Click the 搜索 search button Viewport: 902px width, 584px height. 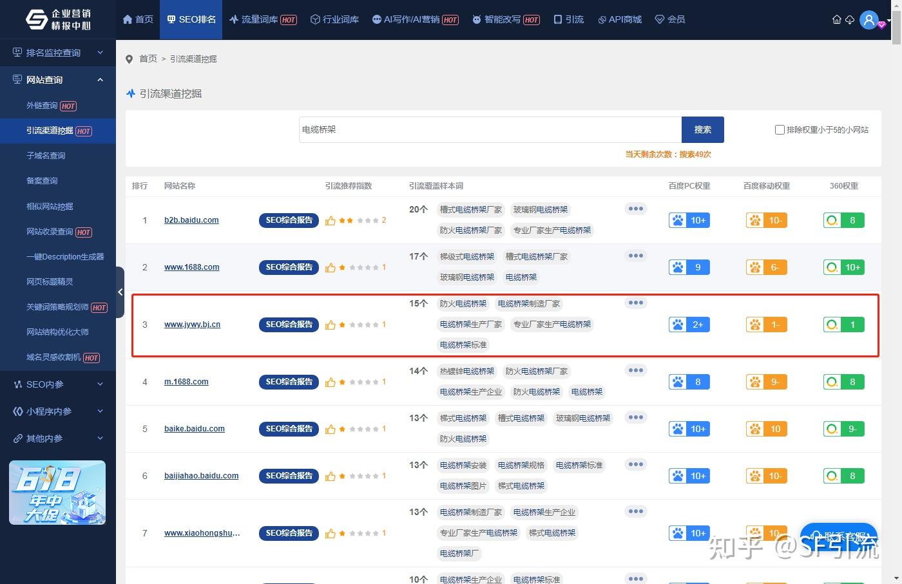703,129
